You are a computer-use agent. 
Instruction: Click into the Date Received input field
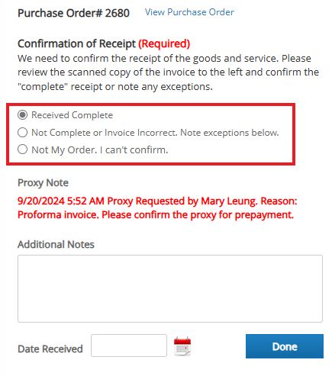pos(129,345)
